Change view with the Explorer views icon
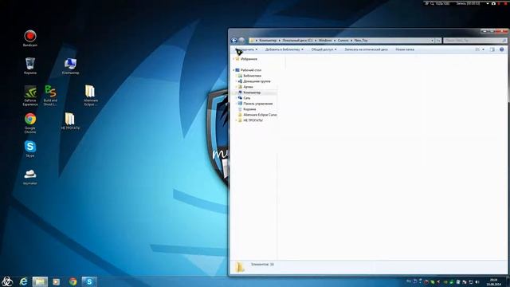Image resolution: width=510 pixels, height=287 pixels. point(477,49)
